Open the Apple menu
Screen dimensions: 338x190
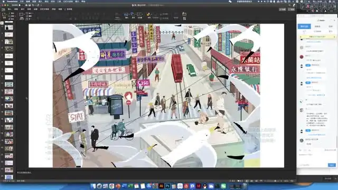3,1
